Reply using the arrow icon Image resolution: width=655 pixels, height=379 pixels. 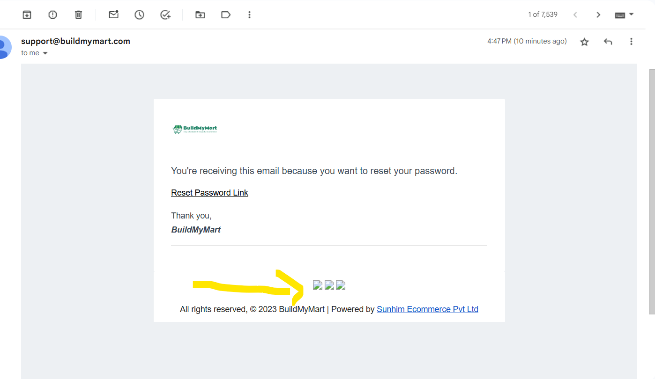tap(608, 42)
